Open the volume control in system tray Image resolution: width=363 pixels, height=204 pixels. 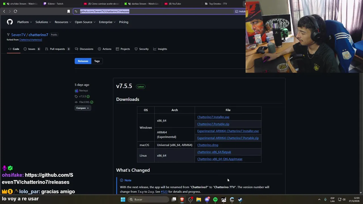344,199
